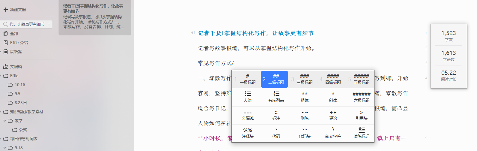Insert 注释块 annotation block
The image size is (477, 151).
click(247, 133)
